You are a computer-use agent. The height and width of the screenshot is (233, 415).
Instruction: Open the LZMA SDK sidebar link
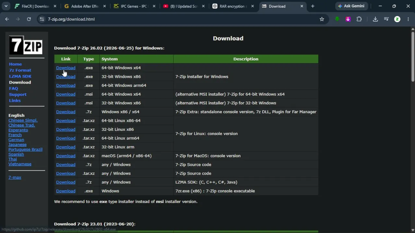20,76
